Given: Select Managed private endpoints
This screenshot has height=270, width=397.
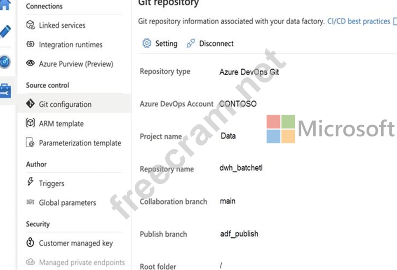Looking at the screenshot, I should point(82,263).
